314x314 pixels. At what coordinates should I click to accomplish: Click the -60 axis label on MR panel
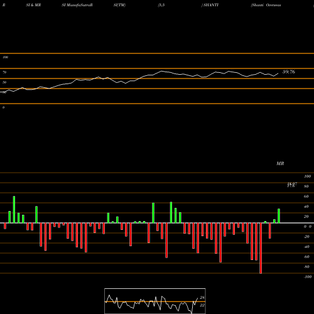point(306,257)
